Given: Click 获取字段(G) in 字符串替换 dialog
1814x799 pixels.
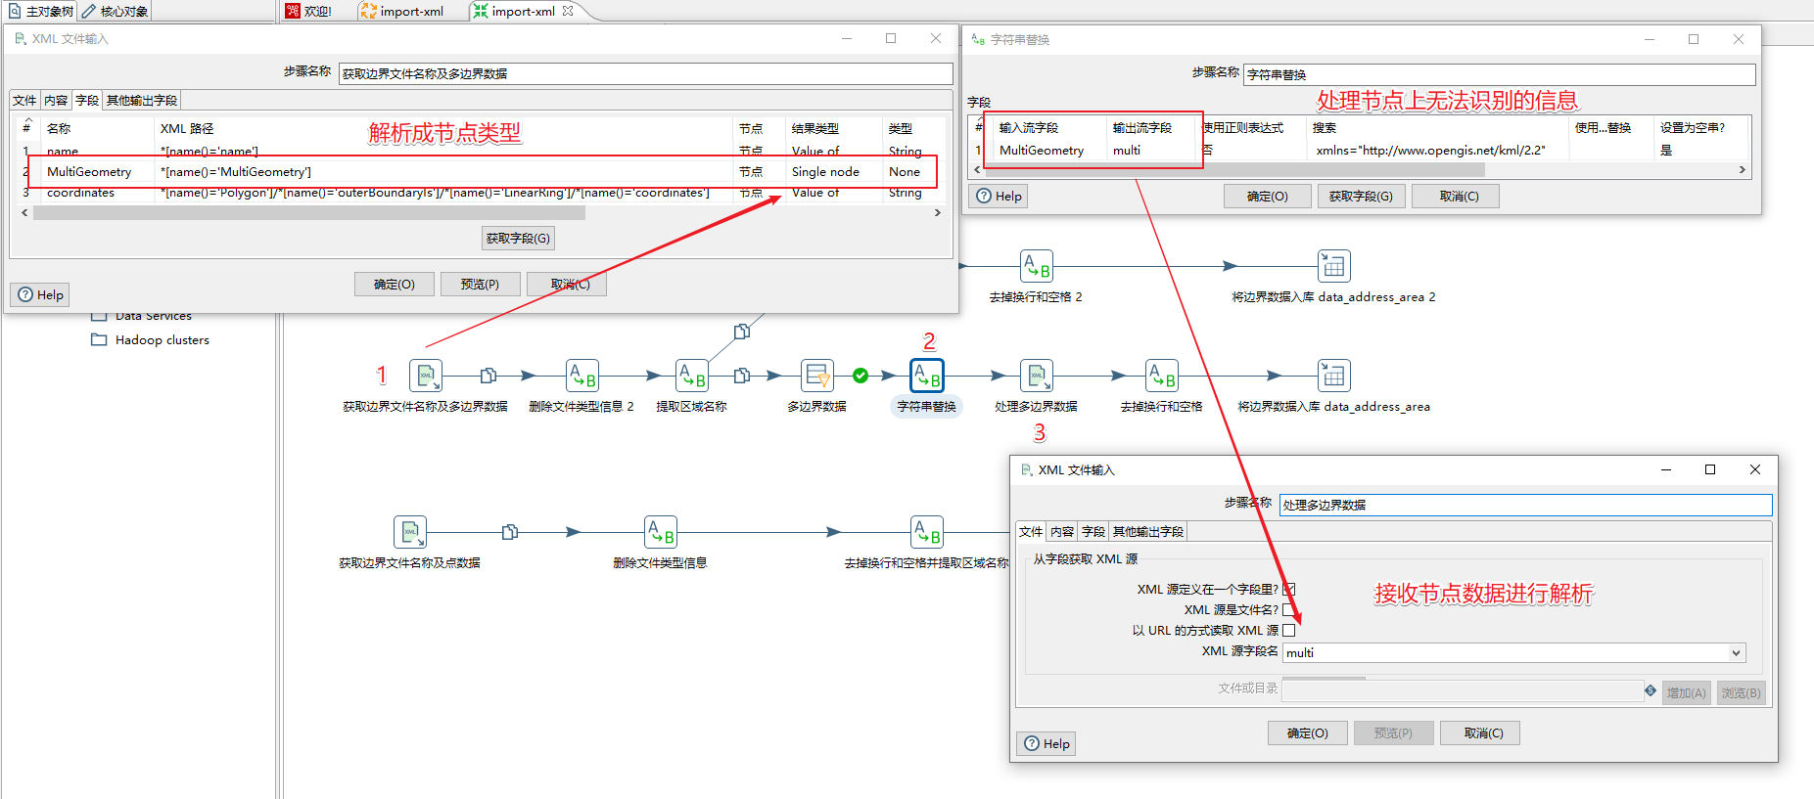Looking at the screenshot, I should pos(1361,196).
